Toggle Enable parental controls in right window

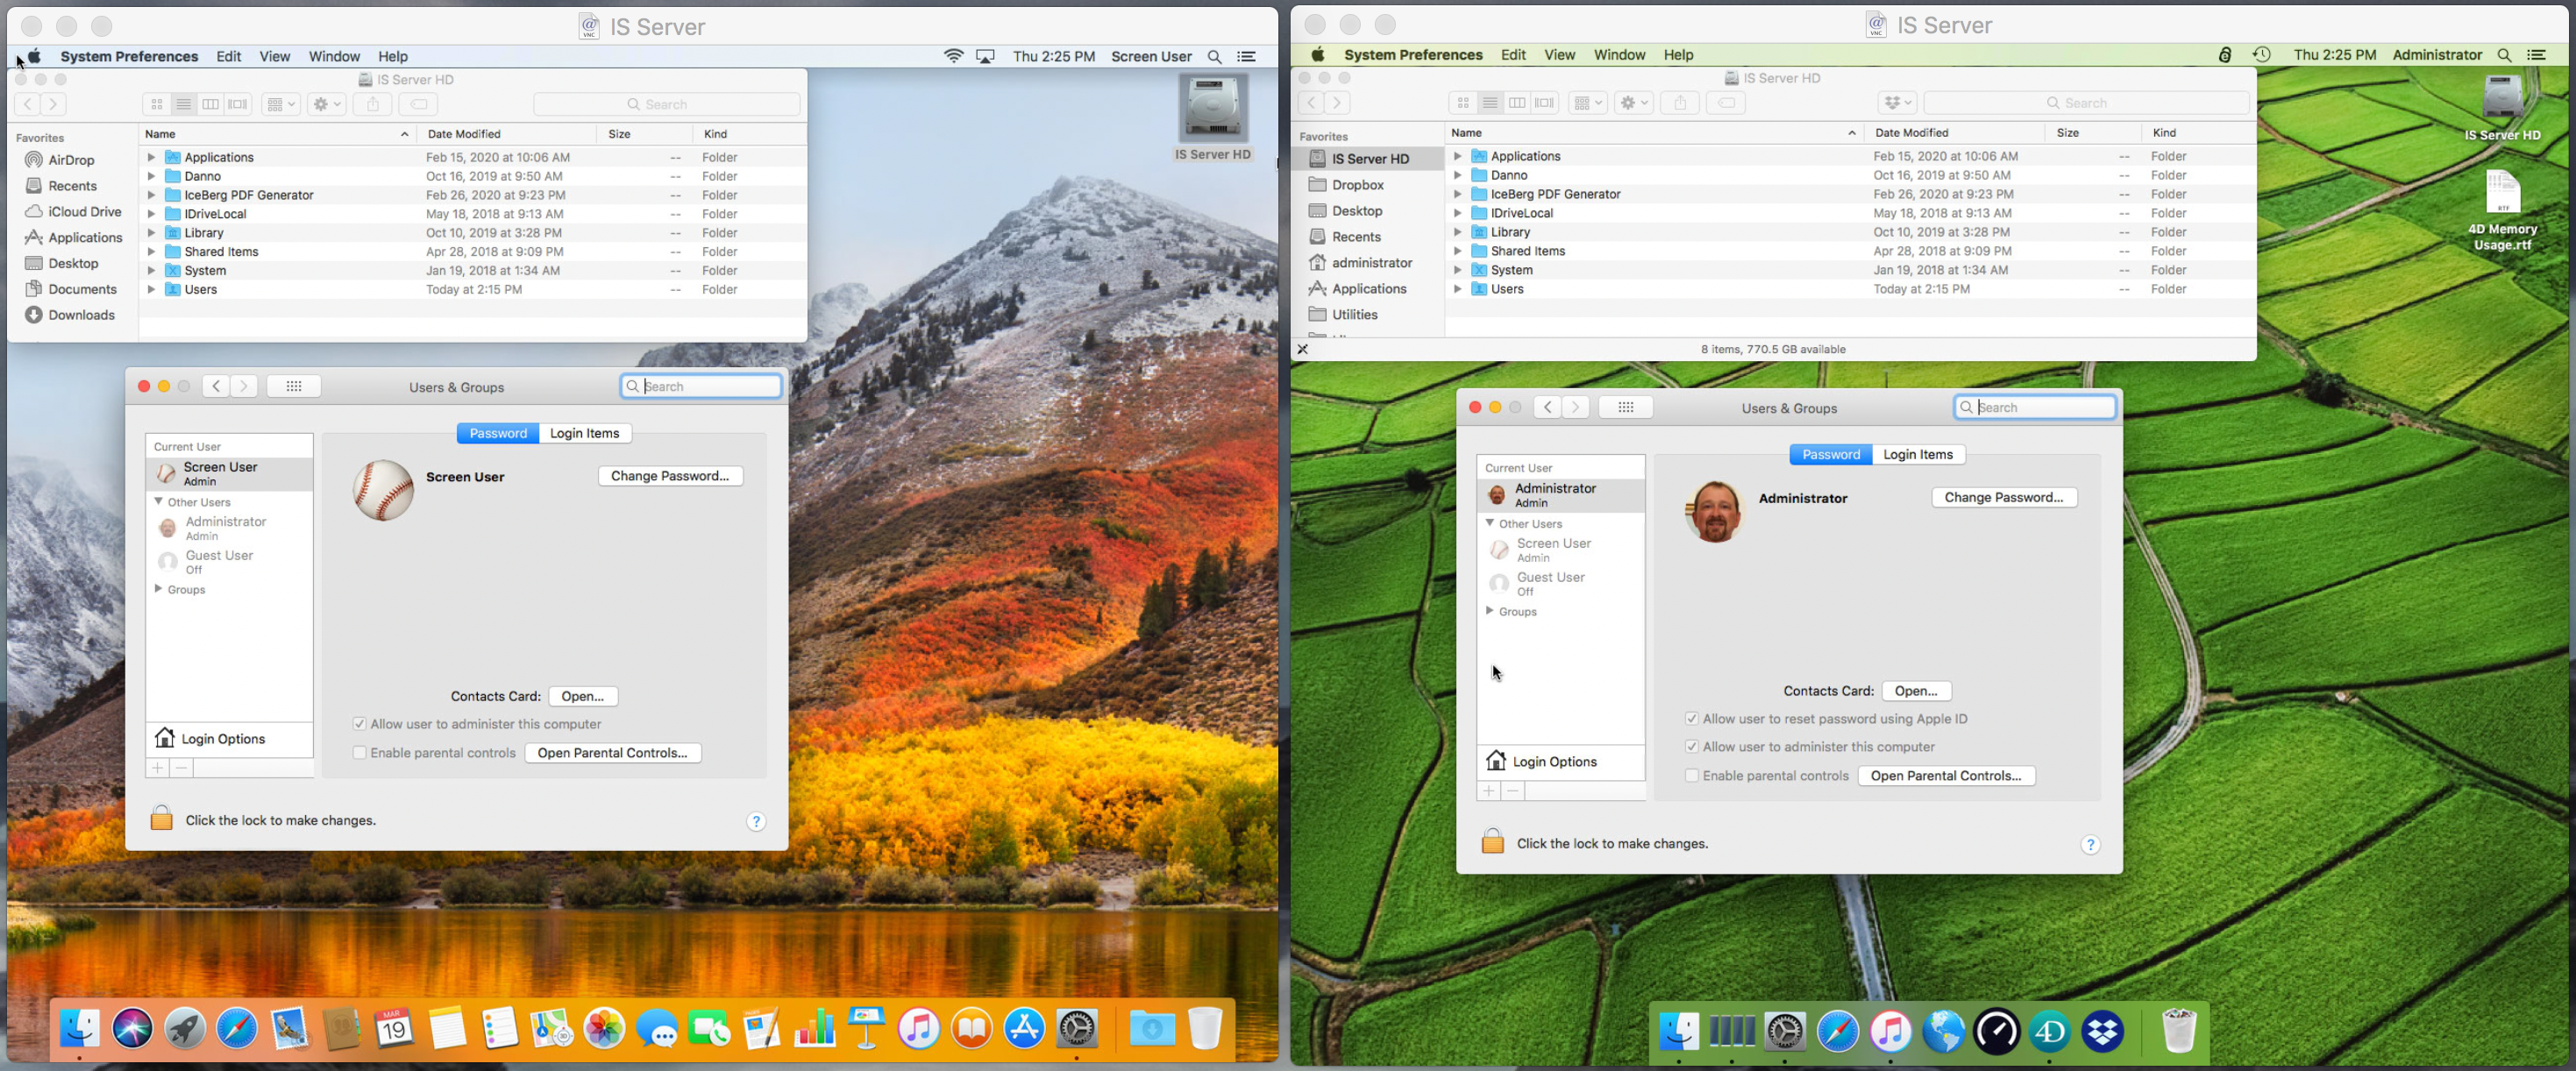coord(1691,775)
